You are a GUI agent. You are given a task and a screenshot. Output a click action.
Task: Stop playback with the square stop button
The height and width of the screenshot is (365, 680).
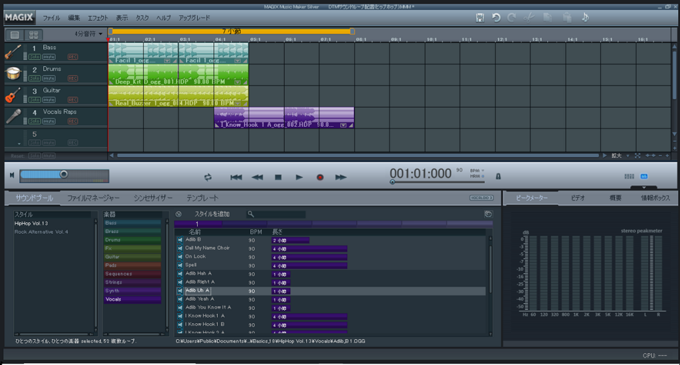(278, 177)
